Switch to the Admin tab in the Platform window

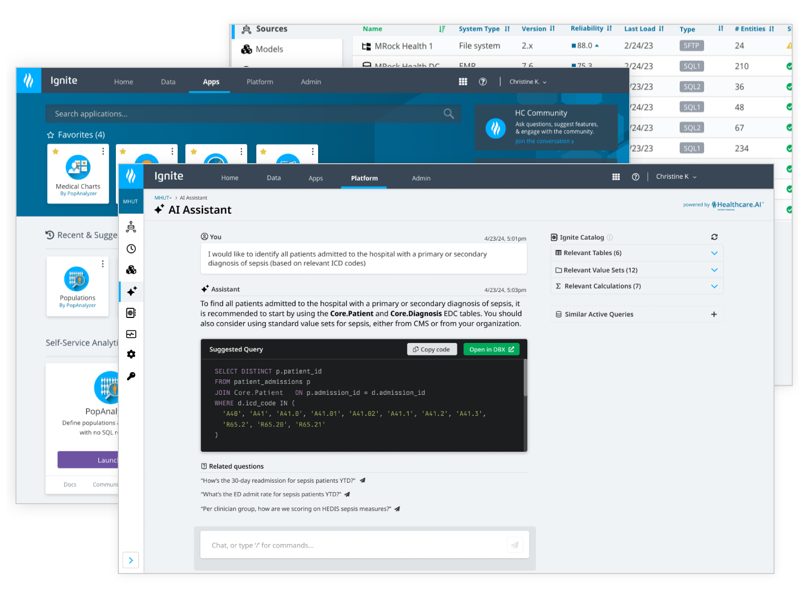click(x=421, y=178)
